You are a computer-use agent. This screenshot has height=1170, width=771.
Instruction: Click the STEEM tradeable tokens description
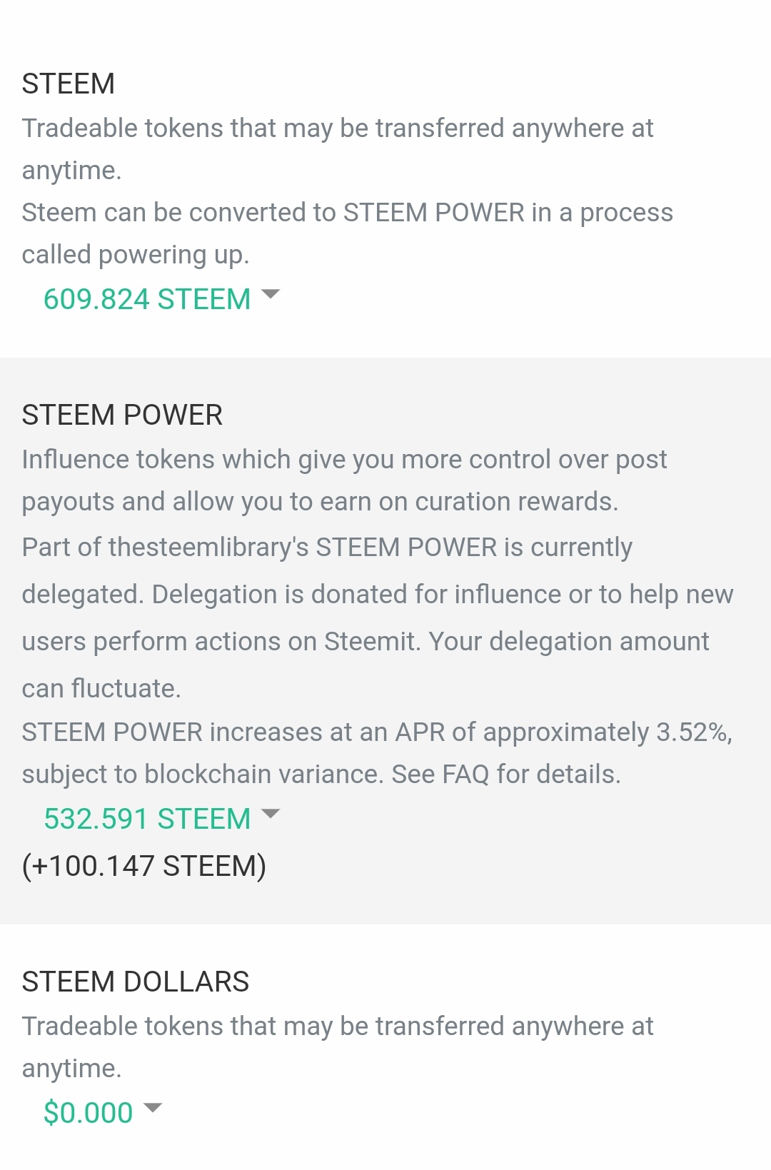coord(337,128)
